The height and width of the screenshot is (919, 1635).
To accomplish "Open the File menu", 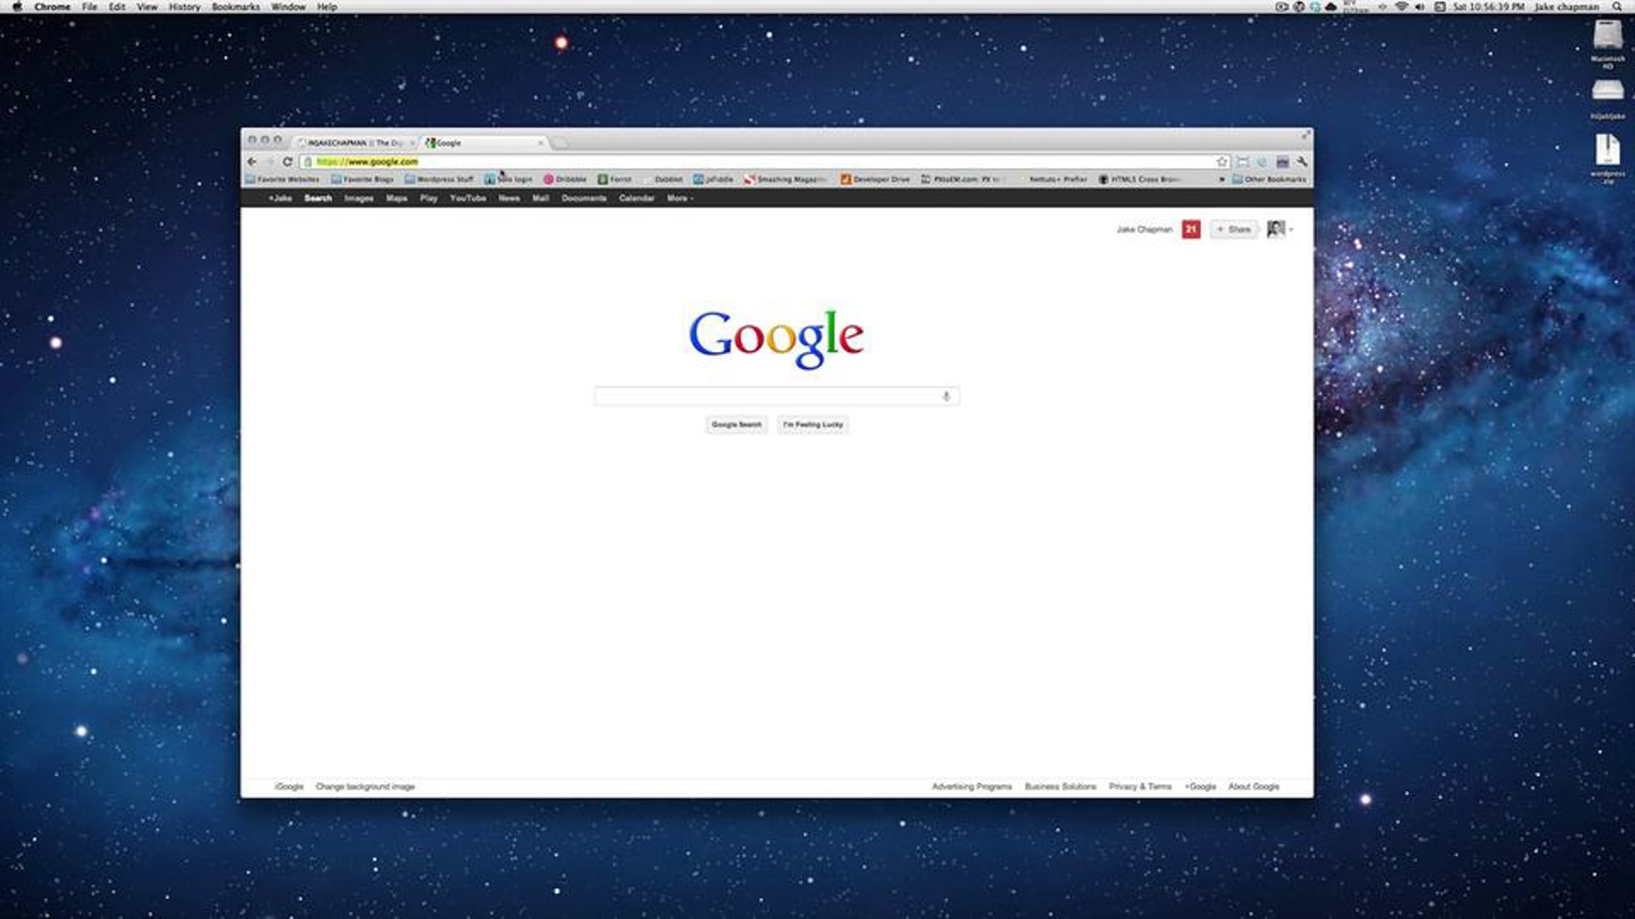I will (x=89, y=7).
